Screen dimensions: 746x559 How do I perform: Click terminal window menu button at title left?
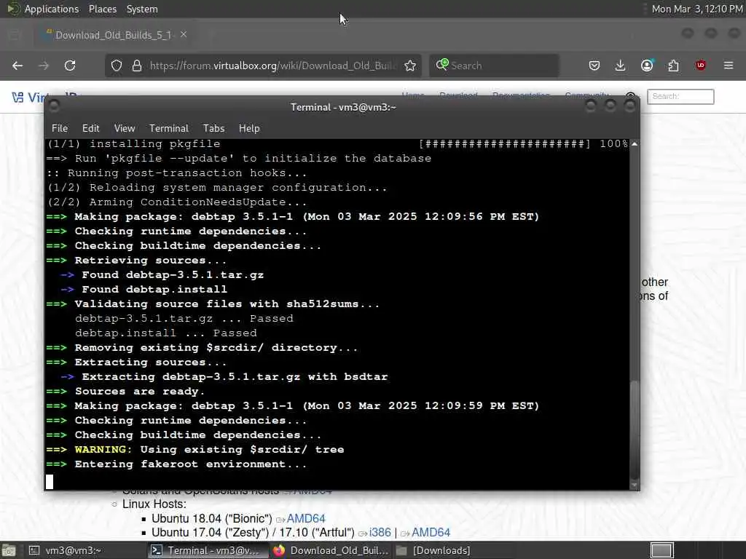(x=54, y=106)
